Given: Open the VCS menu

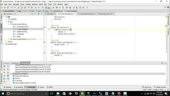Looking at the screenshot, I should point(55,4).
